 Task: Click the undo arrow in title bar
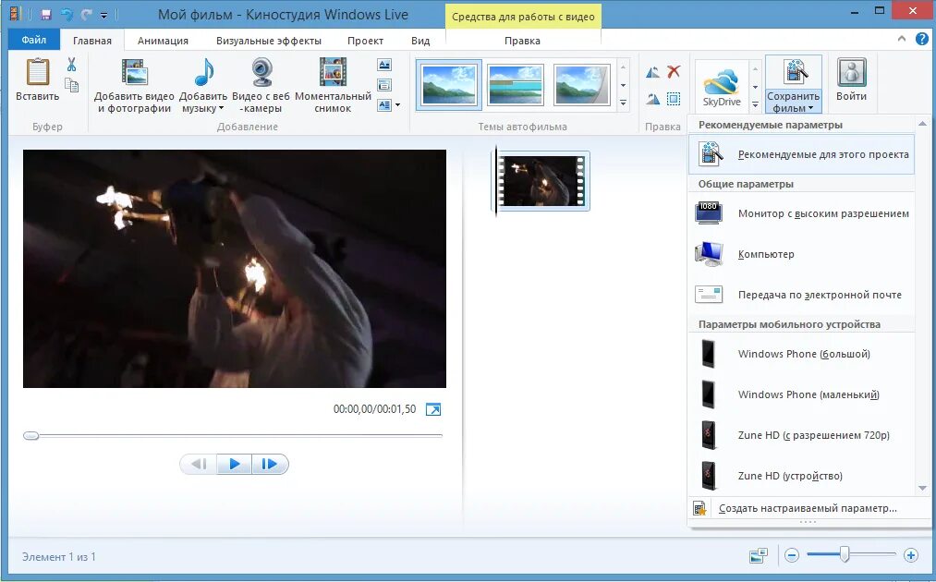(67, 15)
